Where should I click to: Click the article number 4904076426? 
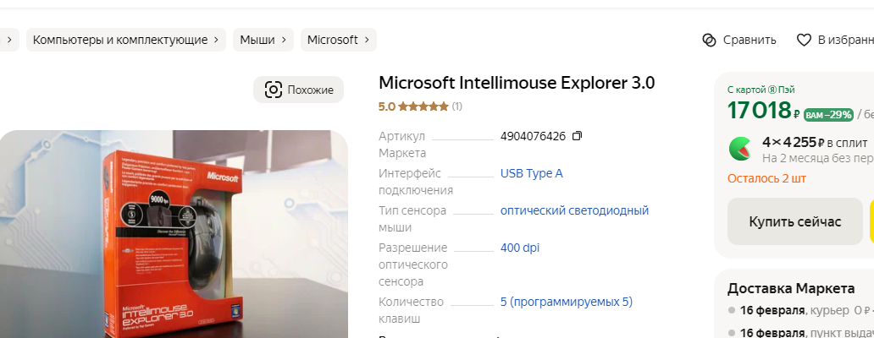point(533,136)
